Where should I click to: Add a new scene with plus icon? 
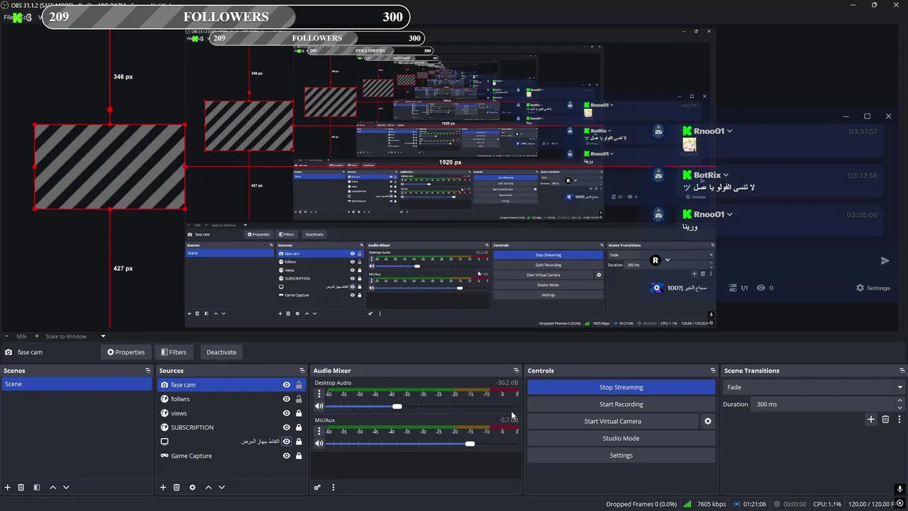pyautogui.click(x=8, y=488)
